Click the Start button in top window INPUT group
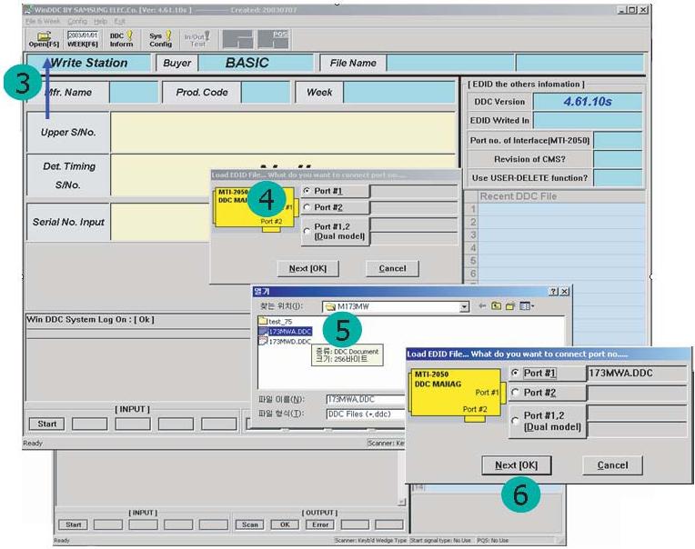Viewport: 695px width, 549px height. (x=47, y=424)
